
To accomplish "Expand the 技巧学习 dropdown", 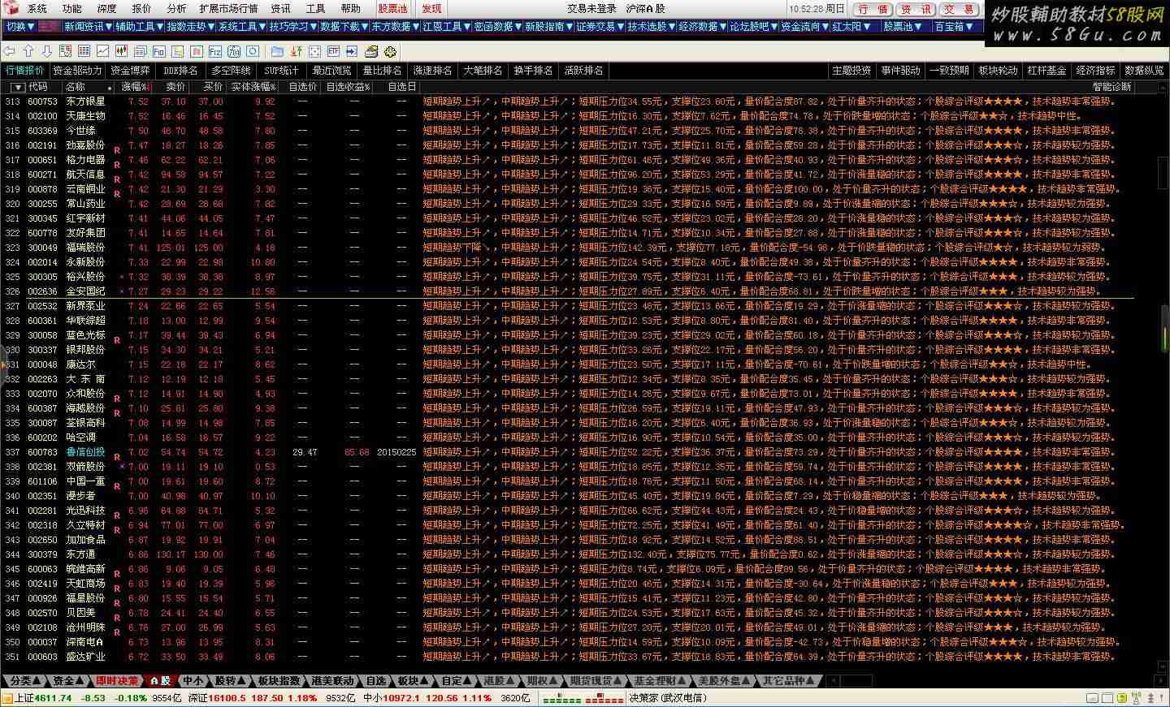I will tap(292, 27).
